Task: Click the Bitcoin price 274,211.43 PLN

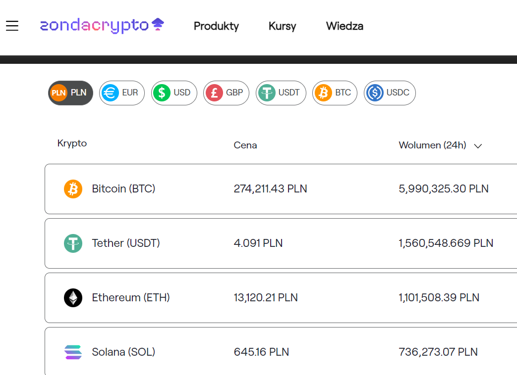Action: pyautogui.click(x=270, y=189)
